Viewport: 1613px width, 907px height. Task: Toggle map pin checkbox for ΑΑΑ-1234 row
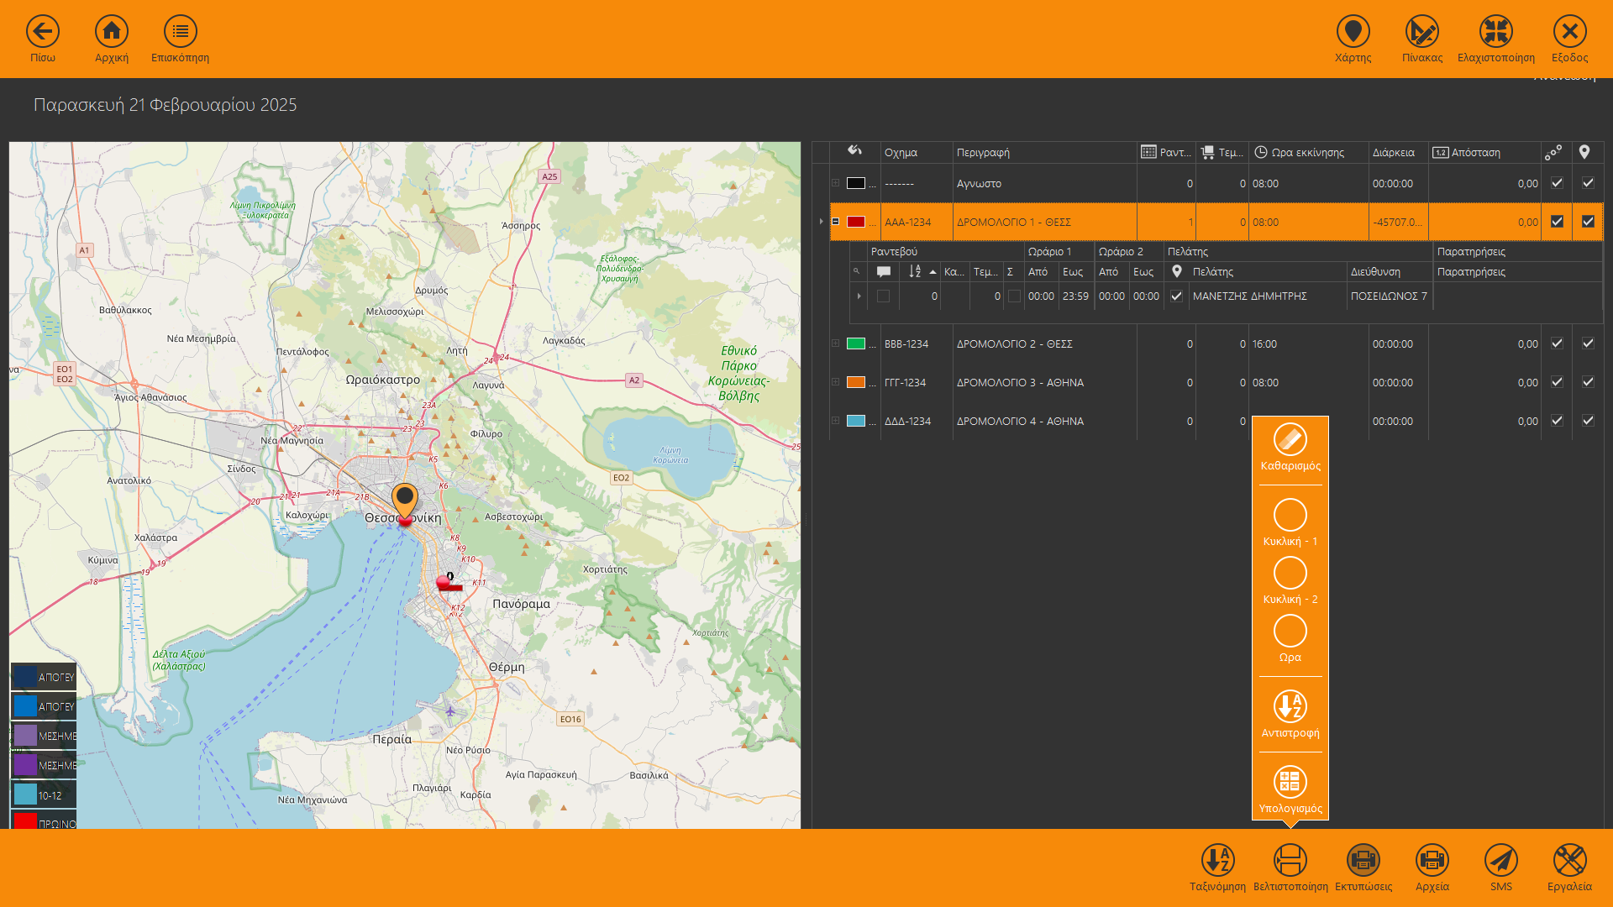(x=1588, y=222)
